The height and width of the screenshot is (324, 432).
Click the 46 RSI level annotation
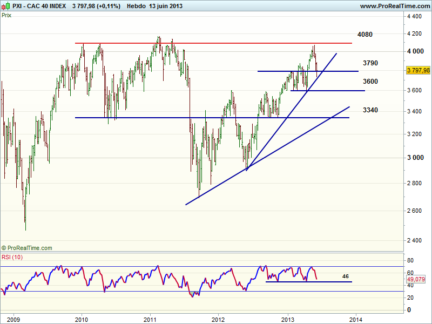[x=346, y=276]
